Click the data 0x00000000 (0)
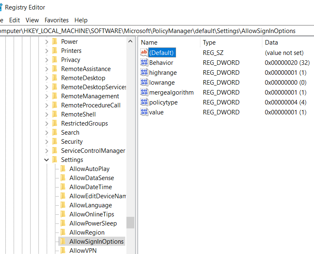 pyautogui.click(x=285, y=83)
